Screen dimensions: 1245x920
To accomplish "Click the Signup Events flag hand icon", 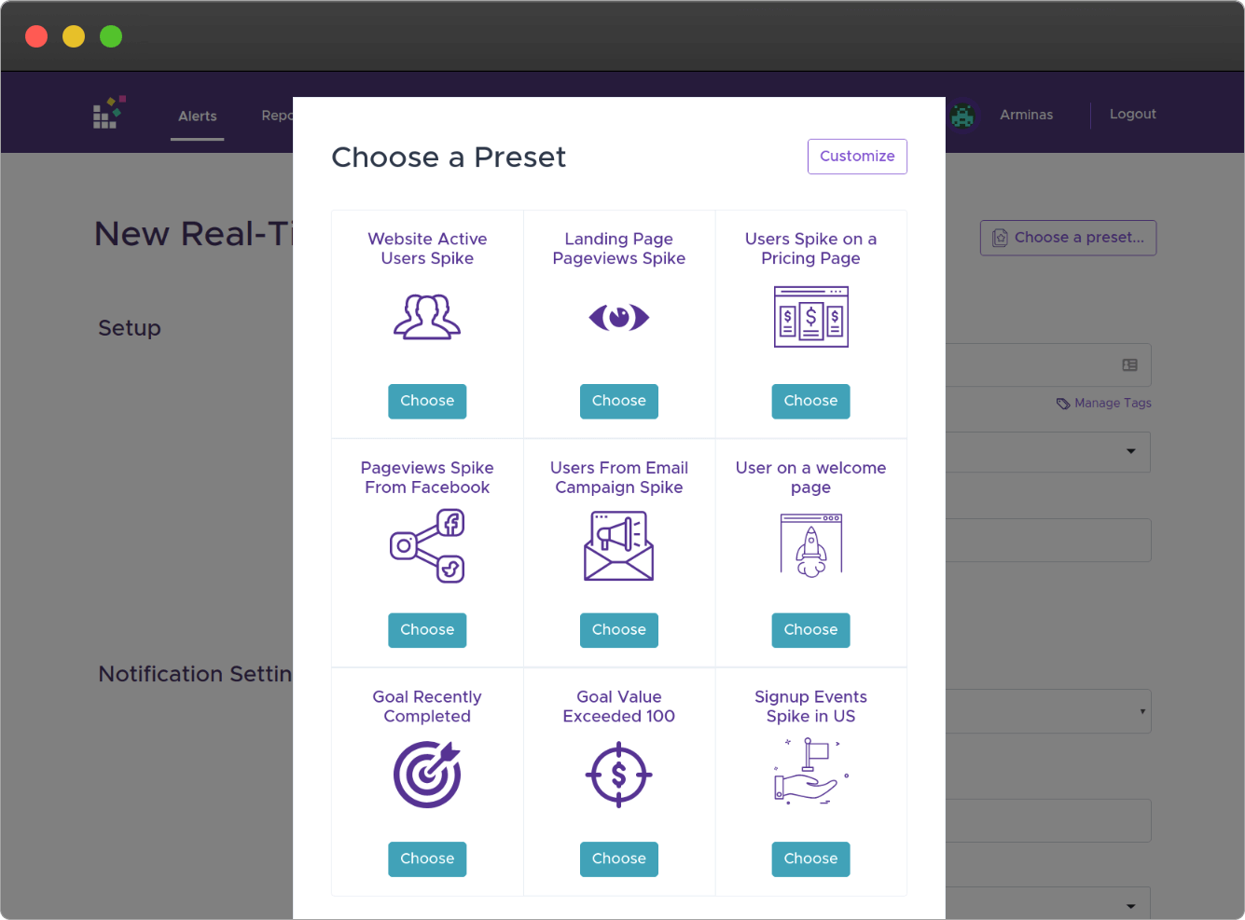I will pos(811,773).
